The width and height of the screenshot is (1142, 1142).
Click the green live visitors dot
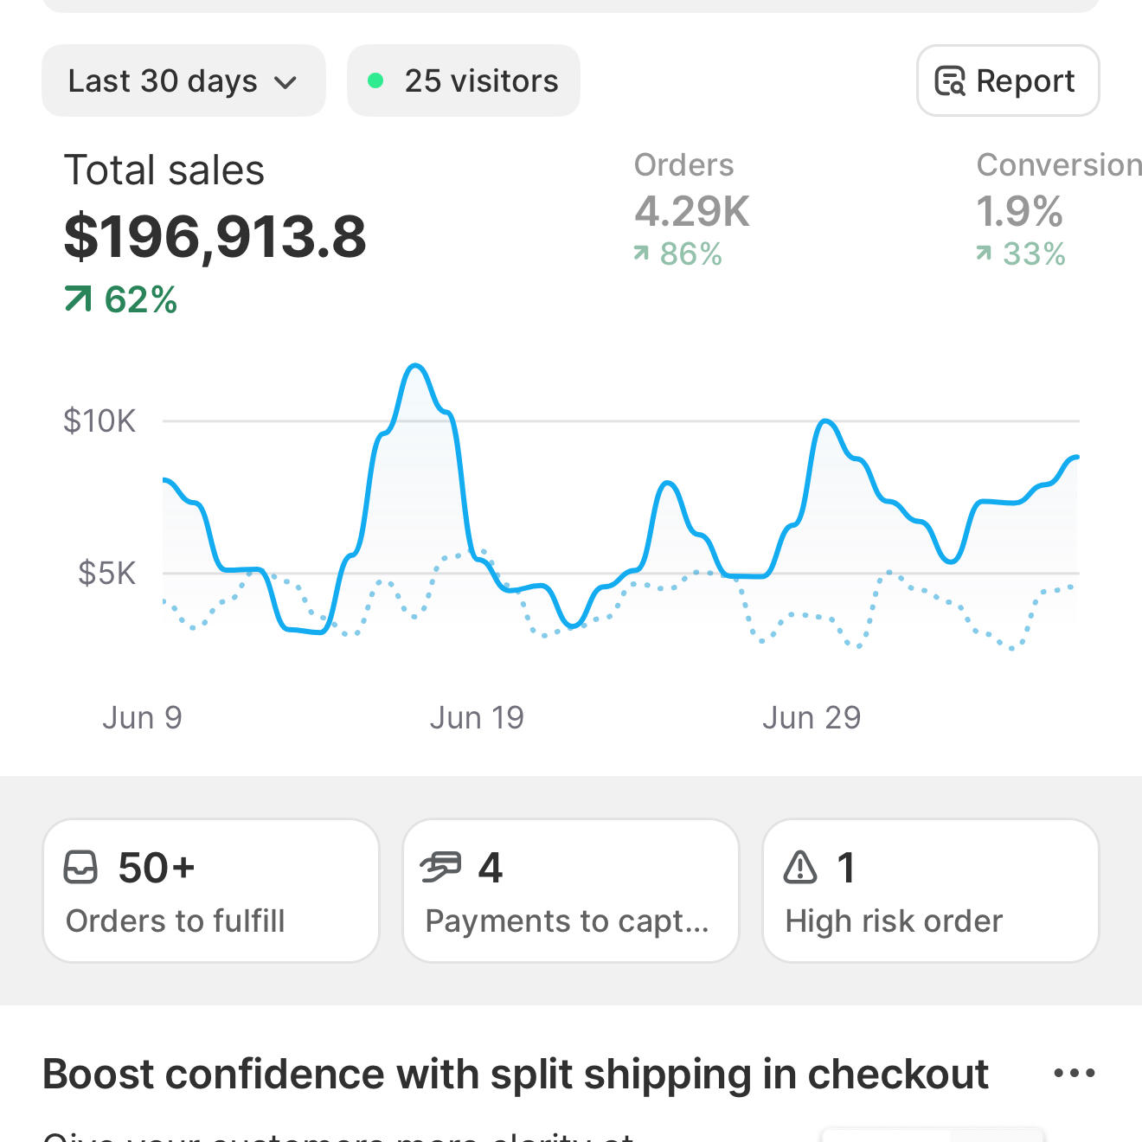point(375,79)
